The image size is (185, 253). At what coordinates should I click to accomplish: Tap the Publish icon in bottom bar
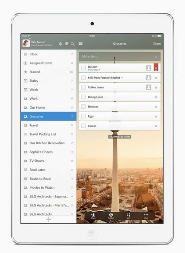[111, 216]
